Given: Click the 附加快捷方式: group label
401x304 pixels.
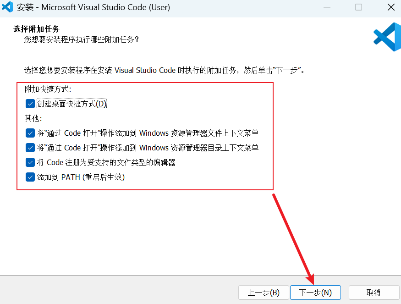Looking at the screenshot, I should [x=48, y=89].
